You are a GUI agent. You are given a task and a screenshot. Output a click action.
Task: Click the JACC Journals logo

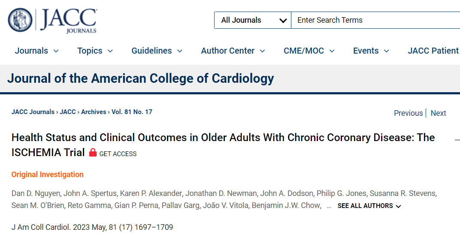(52, 20)
